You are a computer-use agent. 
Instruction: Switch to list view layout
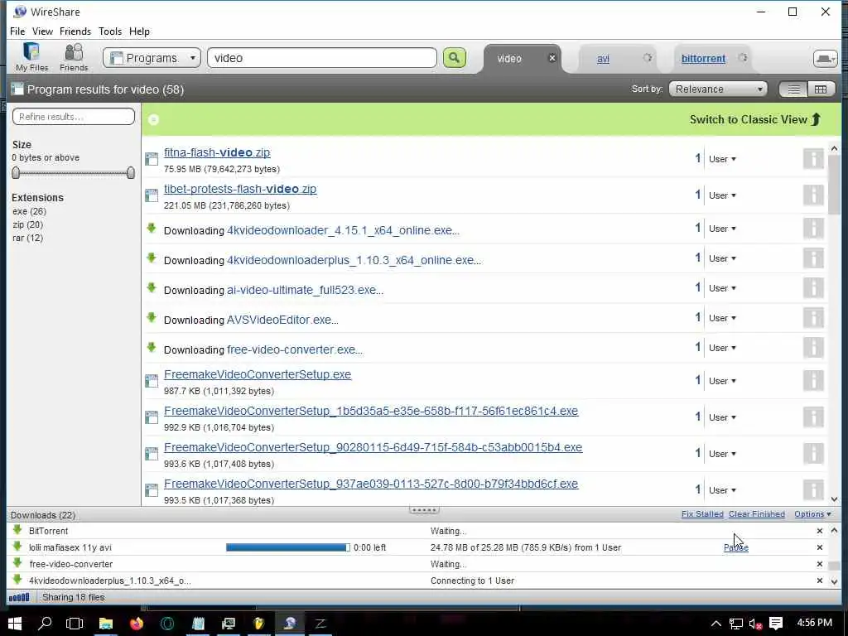pos(793,89)
